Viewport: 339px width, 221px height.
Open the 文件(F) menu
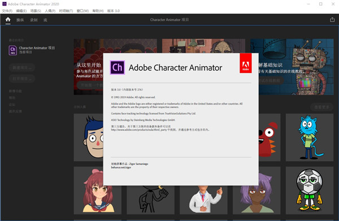click(x=7, y=11)
